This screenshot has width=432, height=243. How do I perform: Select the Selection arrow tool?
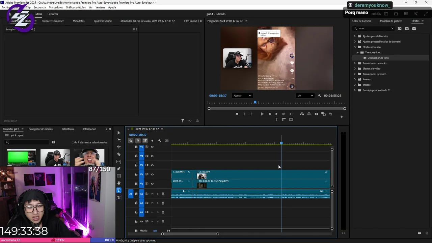pyautogui.click(x=118, y=133)
